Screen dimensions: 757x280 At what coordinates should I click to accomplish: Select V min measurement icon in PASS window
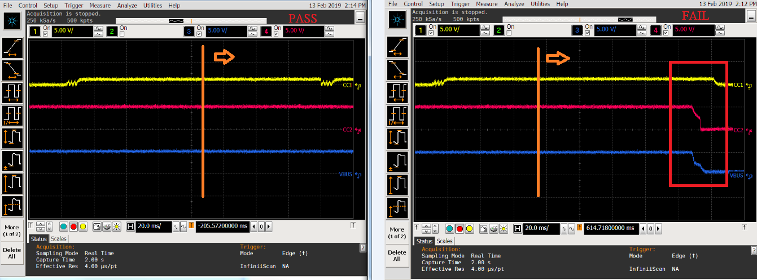(12, 161)
